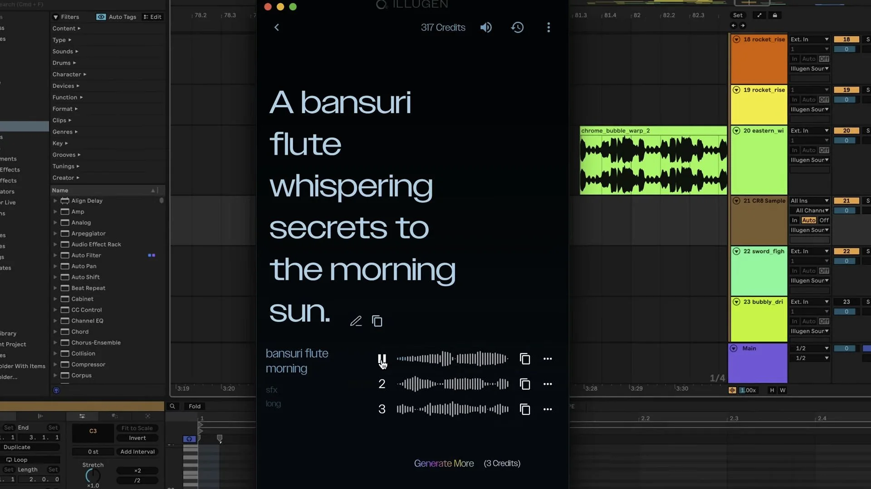This screenshot has height=489, width=871.
Task: Select the chrome_bubble_warp_2 audio clip
Action: tap(653, 131)
